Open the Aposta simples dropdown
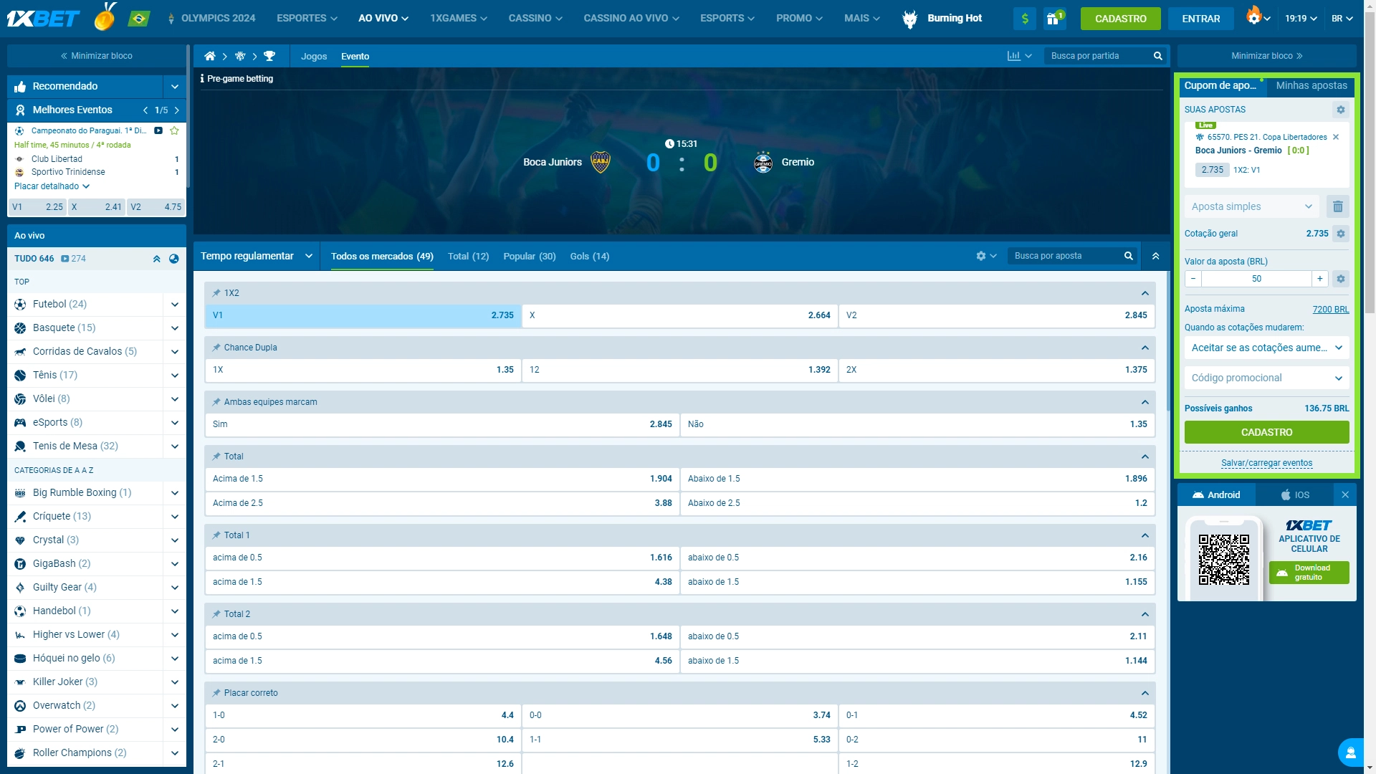The width and height of the screenshot is (1376, 774). (1252, 206)
